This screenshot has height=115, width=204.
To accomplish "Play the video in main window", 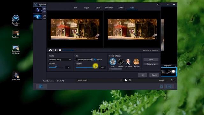I will click(x=126, y=80).
